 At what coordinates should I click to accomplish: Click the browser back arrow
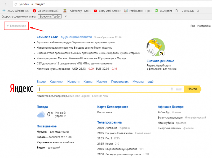(6, 4)
